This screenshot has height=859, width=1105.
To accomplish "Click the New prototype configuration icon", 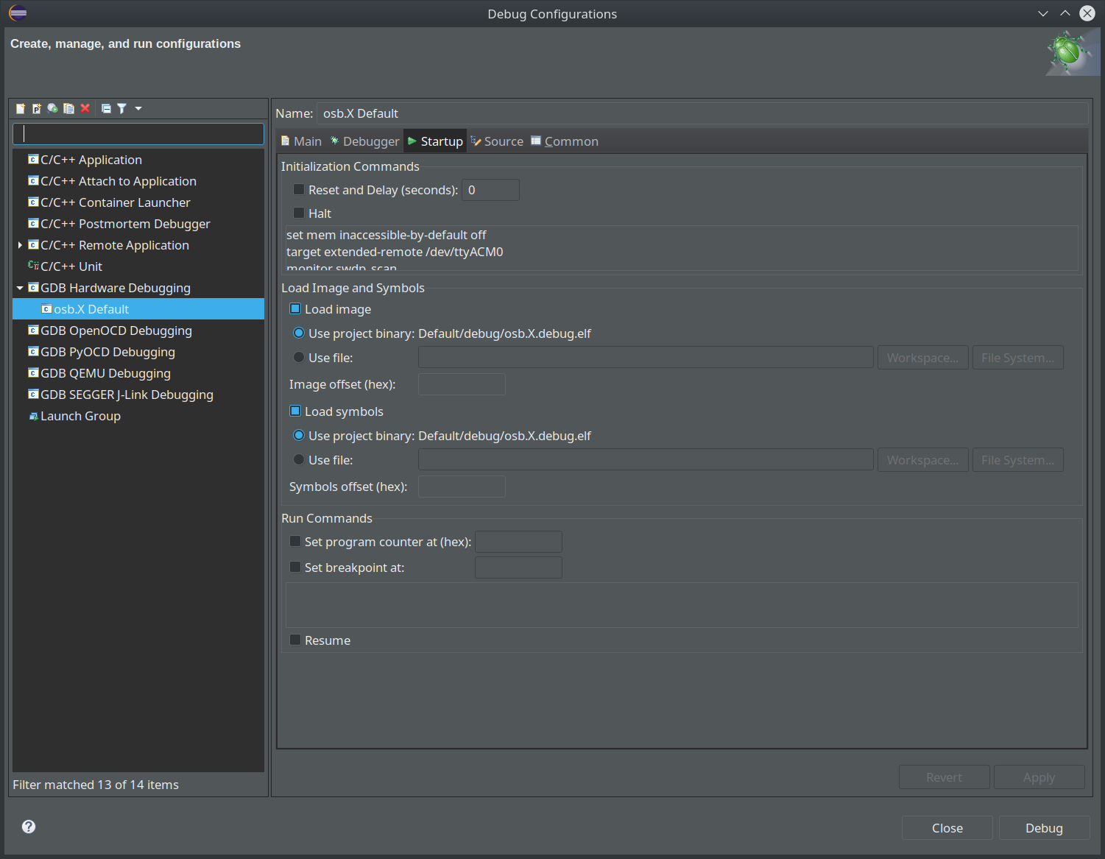I will (37, 109).
